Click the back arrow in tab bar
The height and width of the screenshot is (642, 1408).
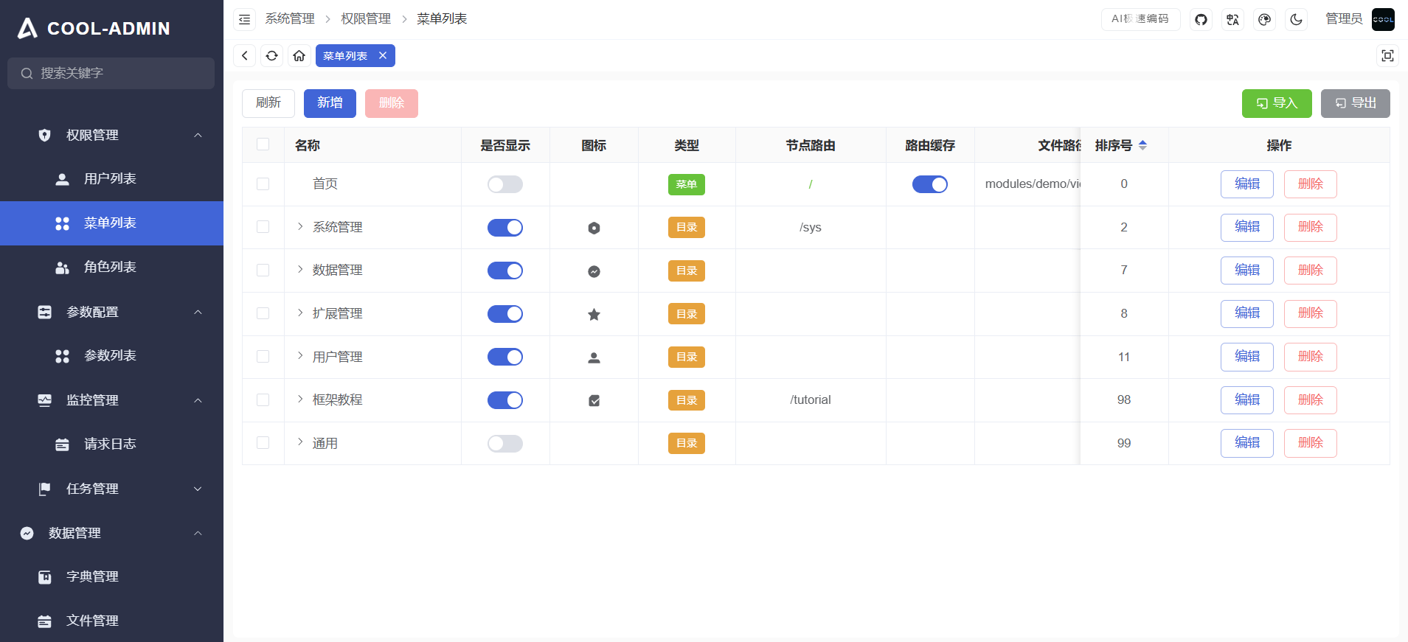[x=245, y=56]
